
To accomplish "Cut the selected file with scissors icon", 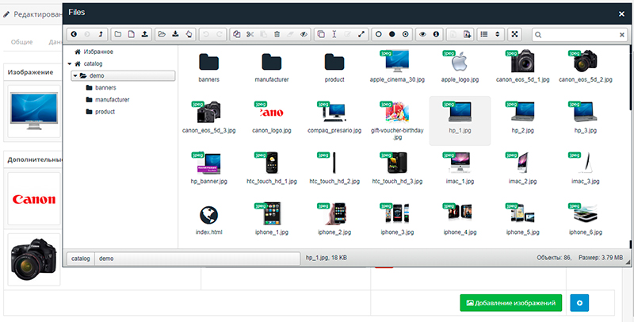I will 250,35.
